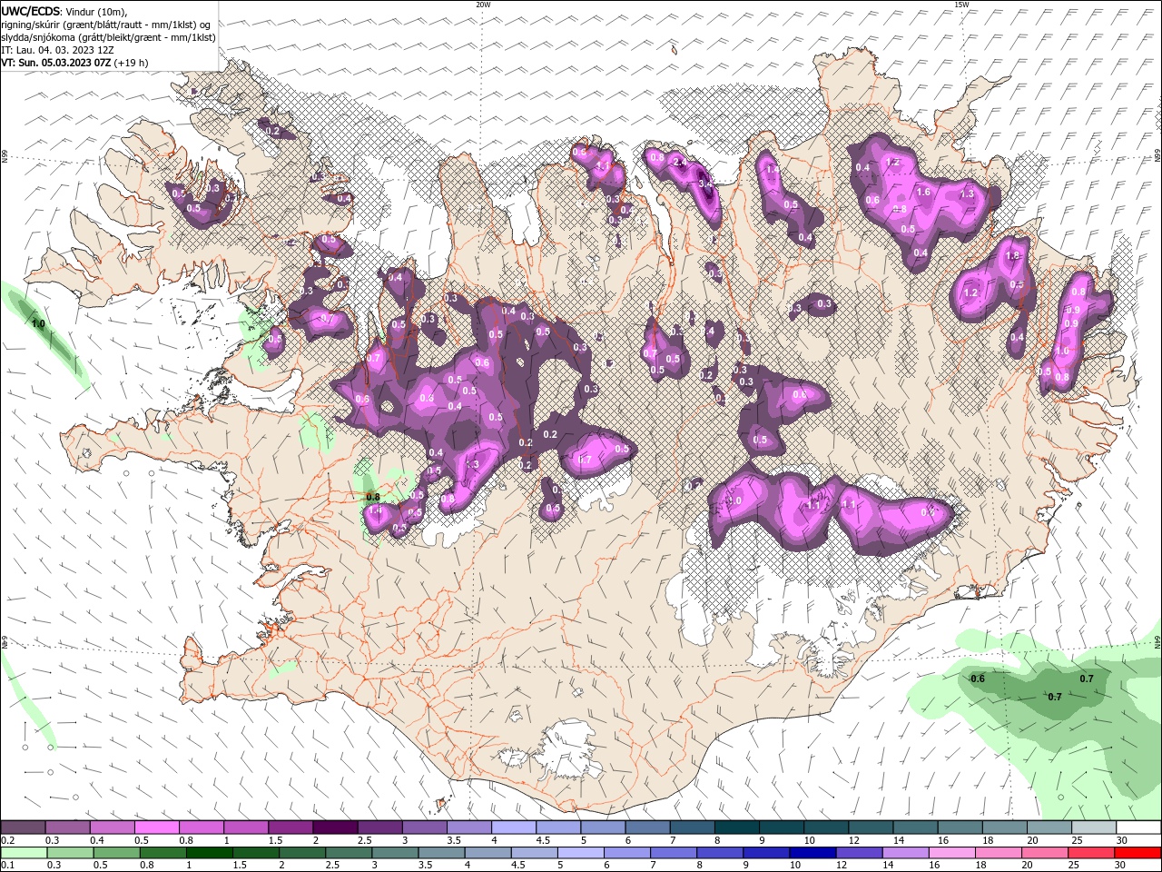
Task: Click the "15W" longitude label at top
Action: click(961, 5)
